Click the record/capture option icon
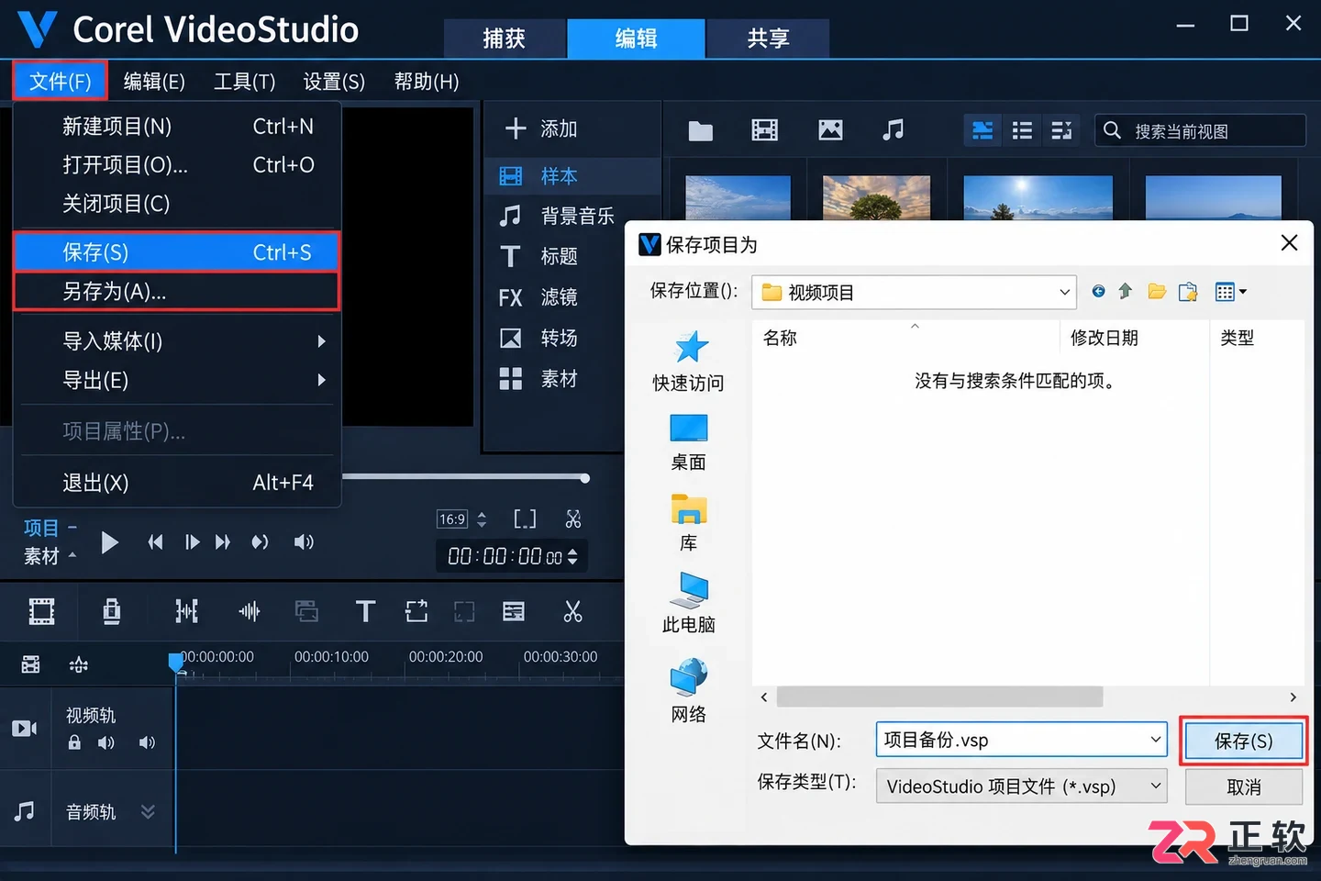Viewport: 1321px width, 881px height. [112, 611]
